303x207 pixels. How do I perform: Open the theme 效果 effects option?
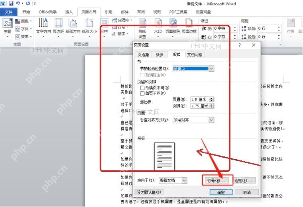[23, 37]
